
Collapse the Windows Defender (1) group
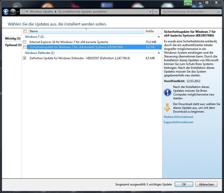[159, 53]
